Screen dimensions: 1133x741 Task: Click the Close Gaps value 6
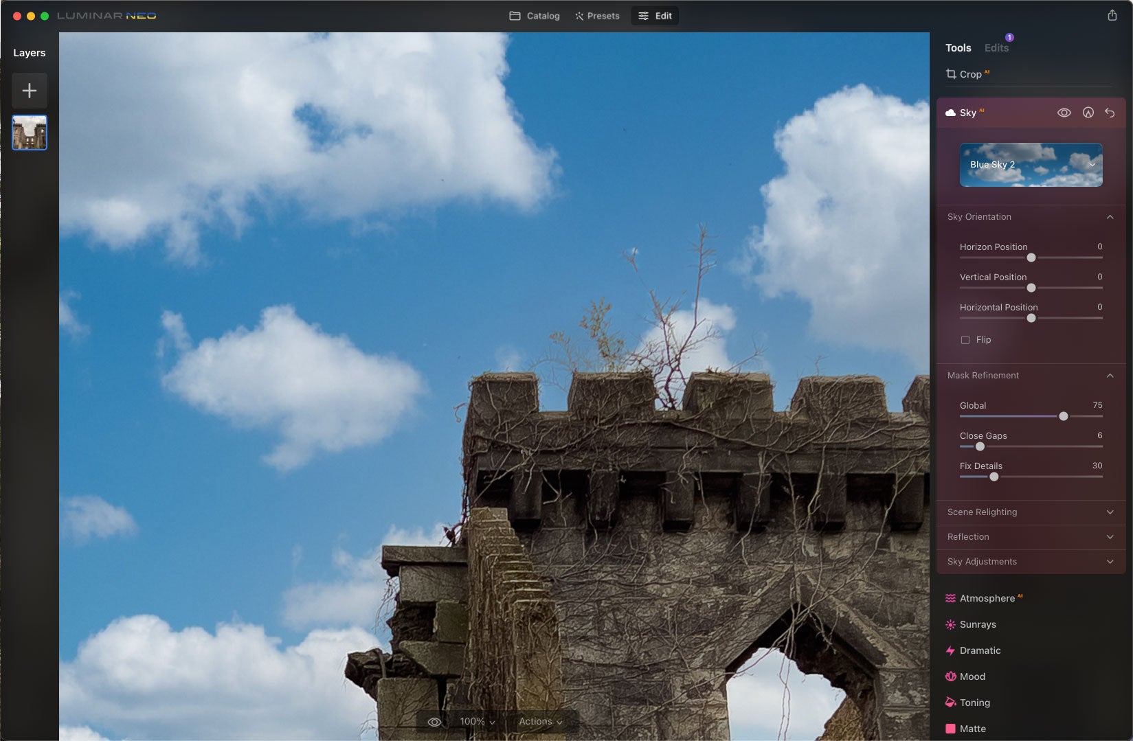pos(1099,435)
